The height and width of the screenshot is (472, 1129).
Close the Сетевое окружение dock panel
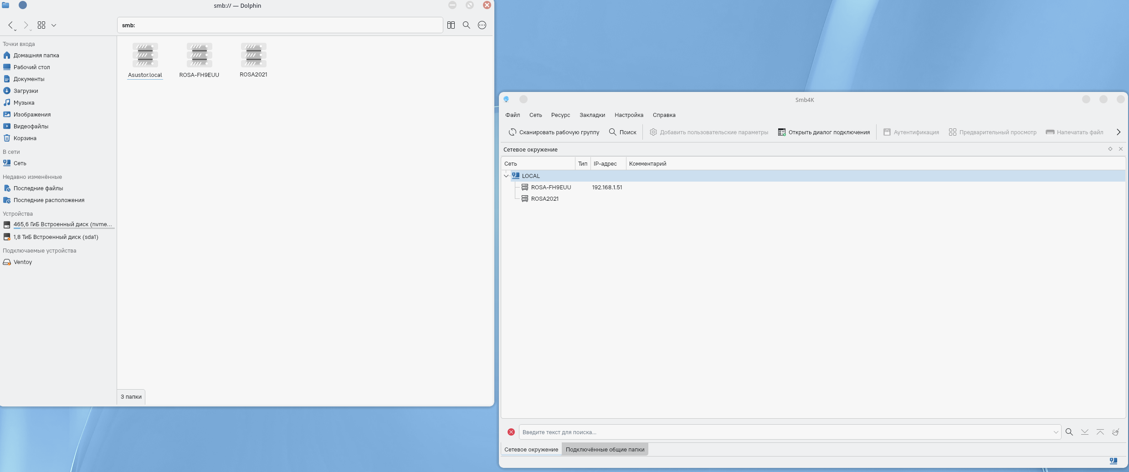1121,149
